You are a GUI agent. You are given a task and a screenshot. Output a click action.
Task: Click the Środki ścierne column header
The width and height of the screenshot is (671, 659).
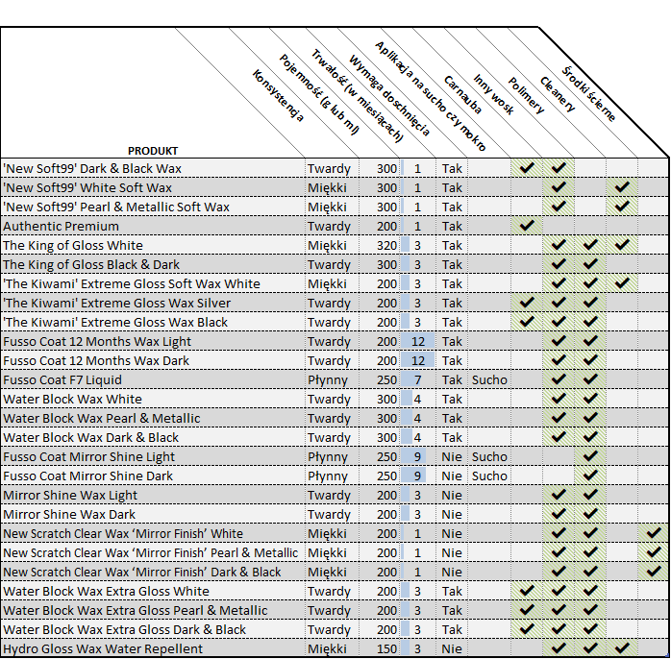(589, 94)
